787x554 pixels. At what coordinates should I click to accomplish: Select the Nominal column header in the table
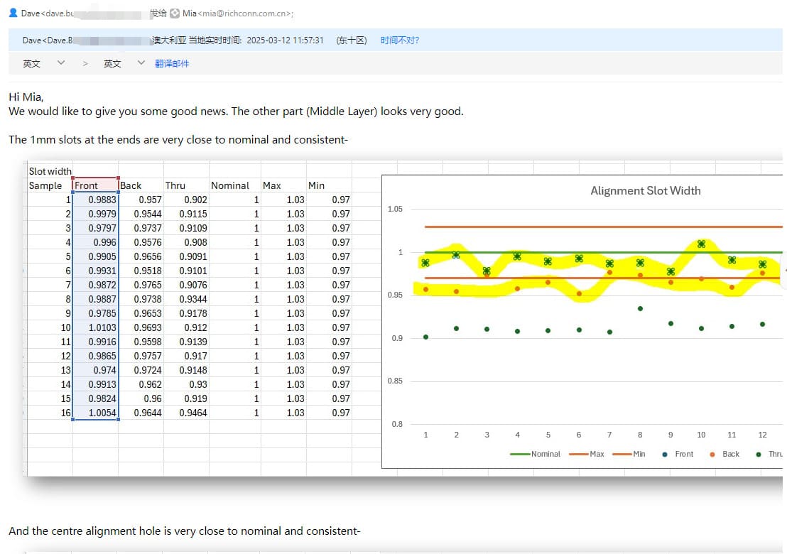point(230,185)
